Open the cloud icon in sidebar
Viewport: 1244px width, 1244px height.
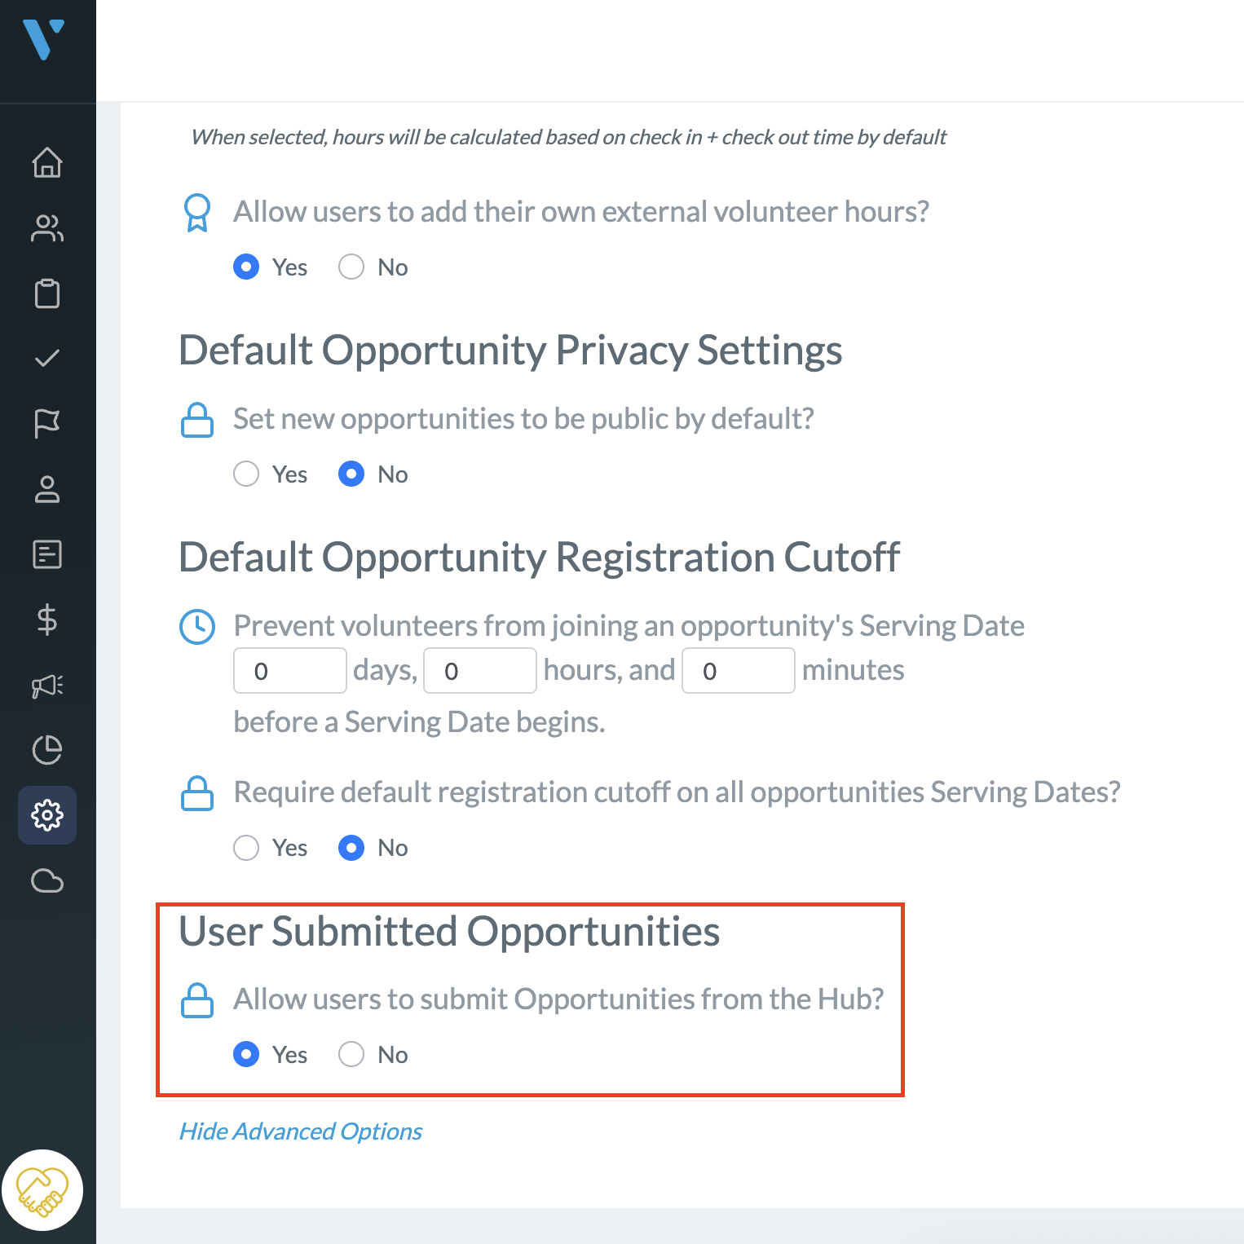[x=47, y=881]
